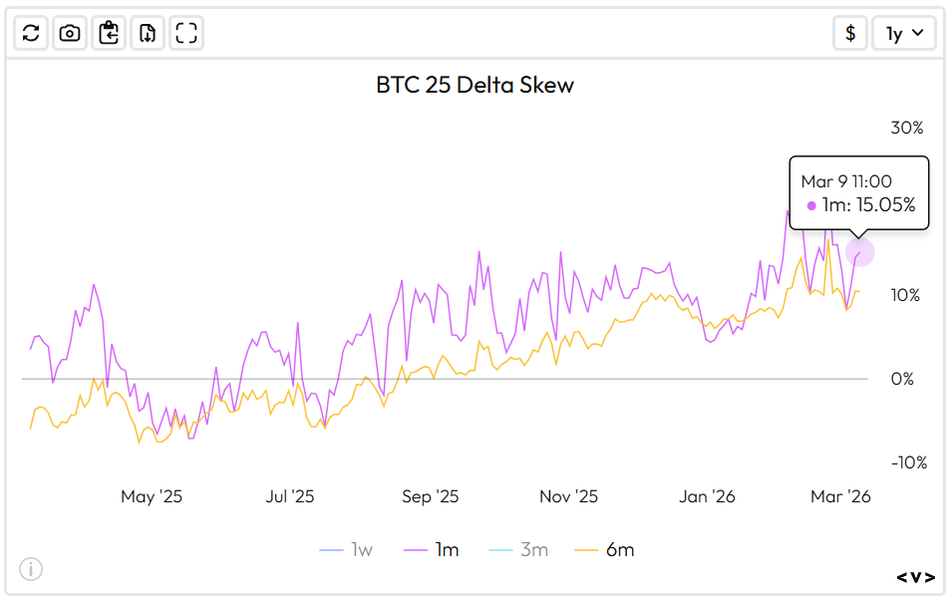Click the Mar '26 axis label

point(840,496)
